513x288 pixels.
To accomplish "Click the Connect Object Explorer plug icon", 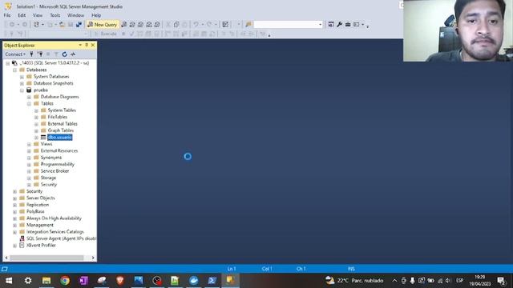I will pos(31,54).
